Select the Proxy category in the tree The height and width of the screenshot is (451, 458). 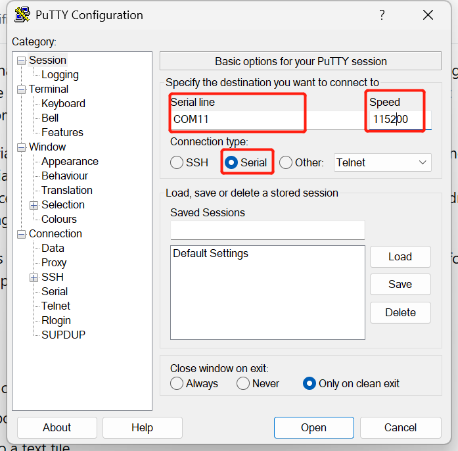(54, 263)
